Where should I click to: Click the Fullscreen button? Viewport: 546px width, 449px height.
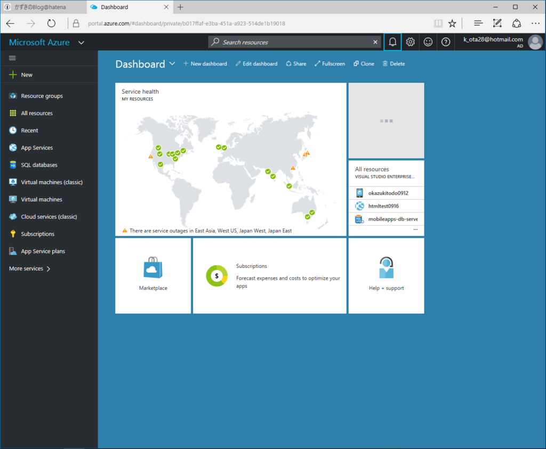coord(330,63)
